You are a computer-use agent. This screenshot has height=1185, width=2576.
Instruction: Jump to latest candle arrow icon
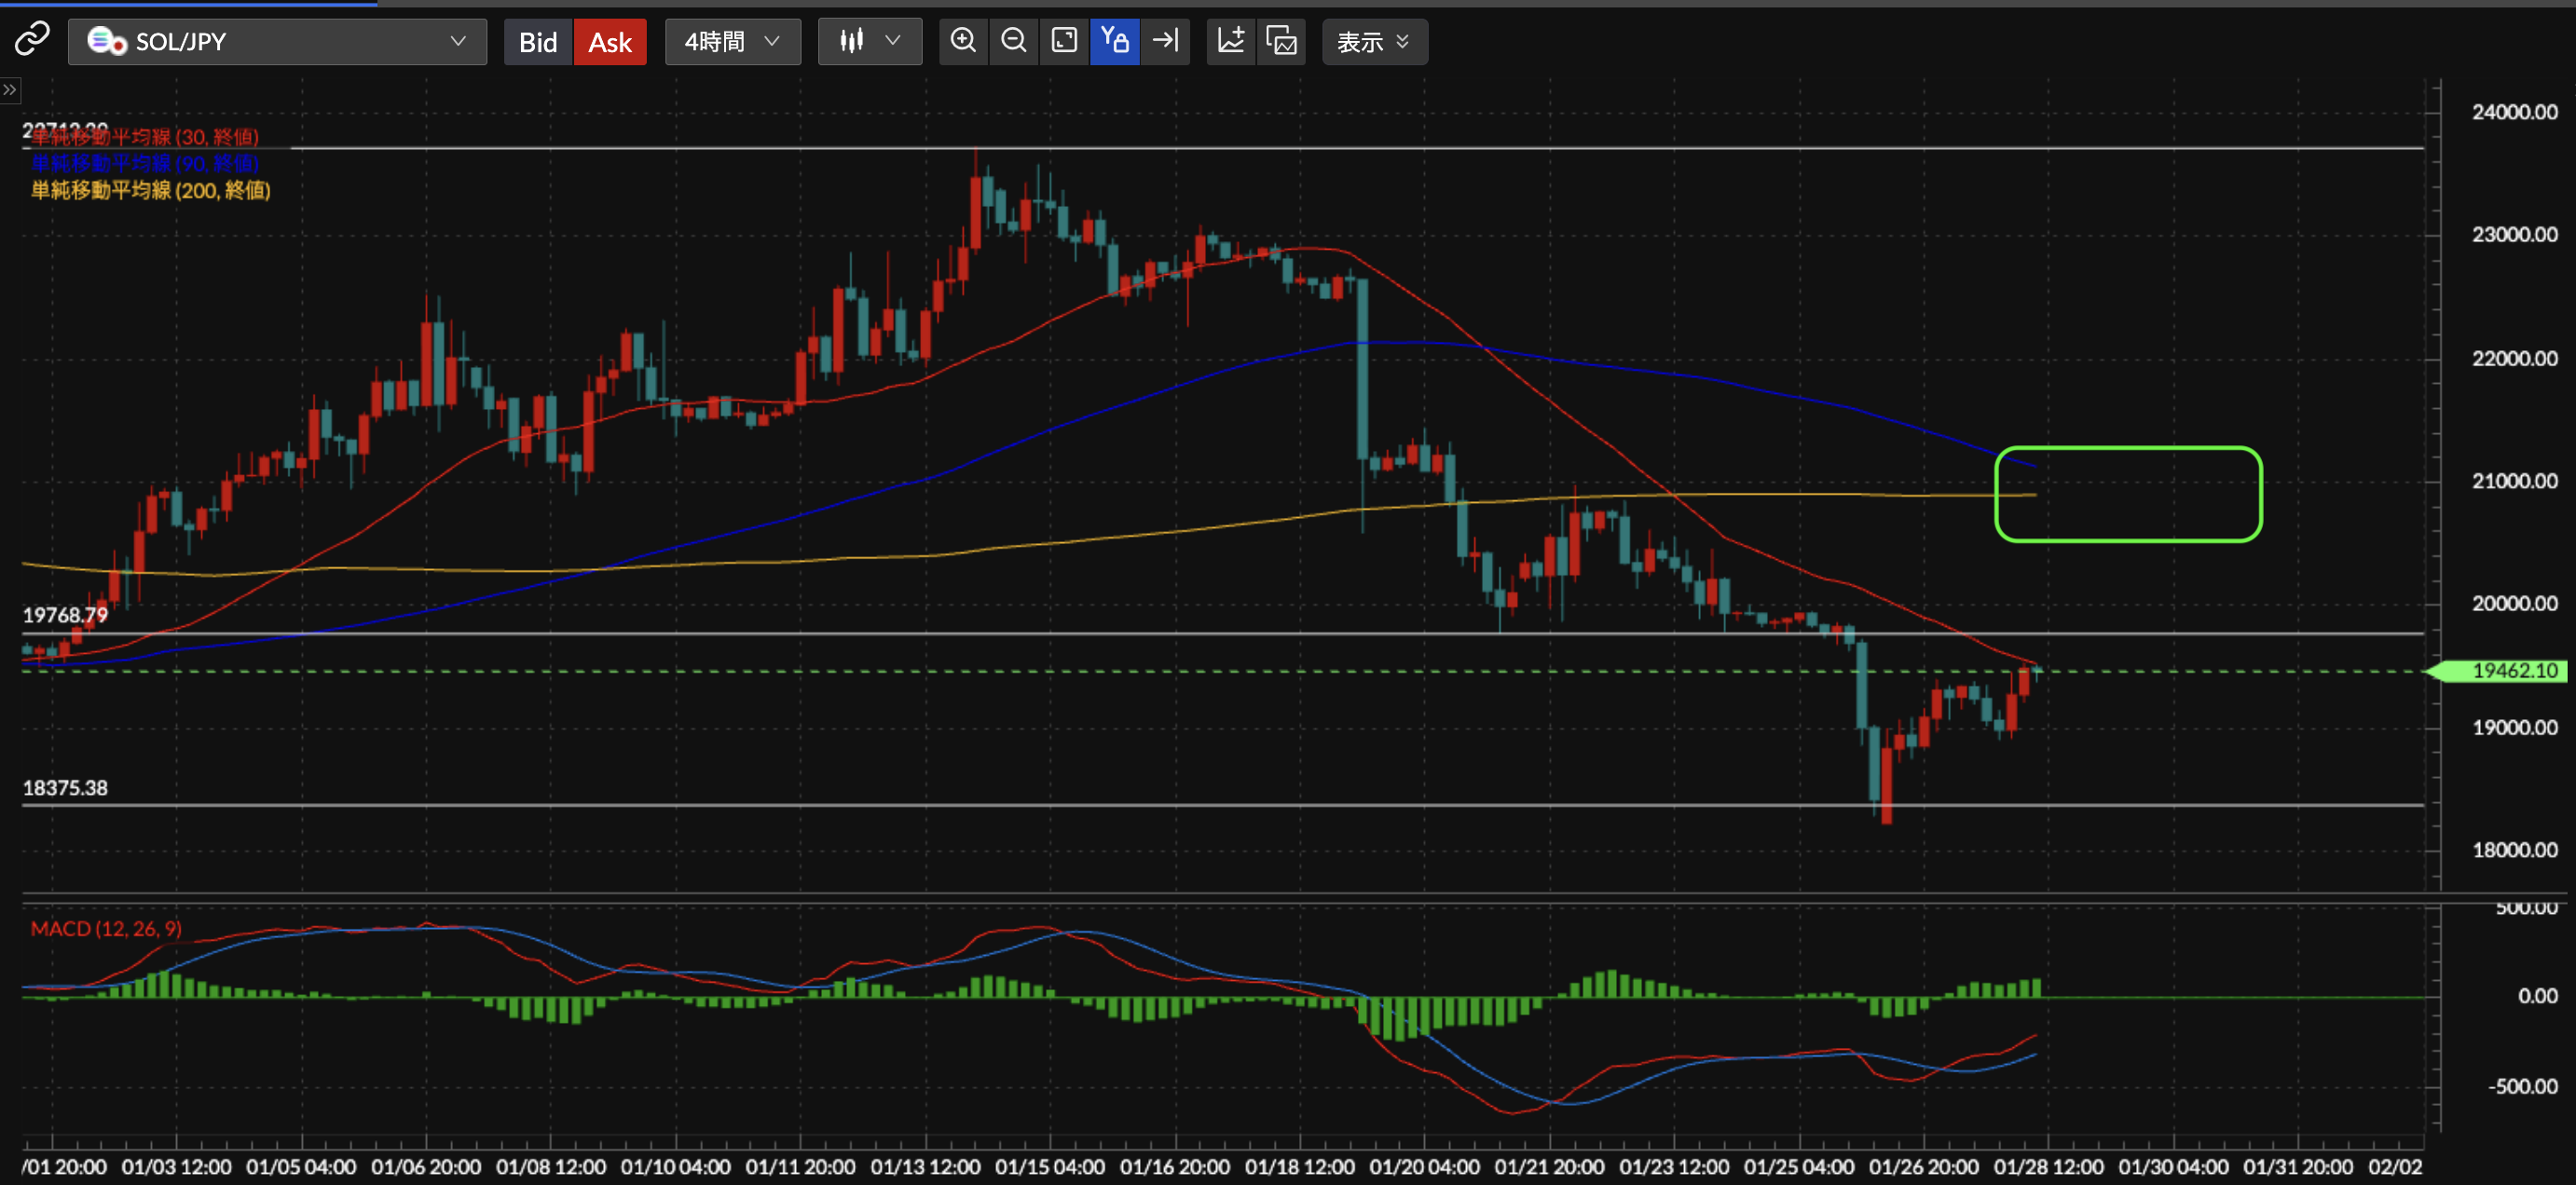[1165, 41]
